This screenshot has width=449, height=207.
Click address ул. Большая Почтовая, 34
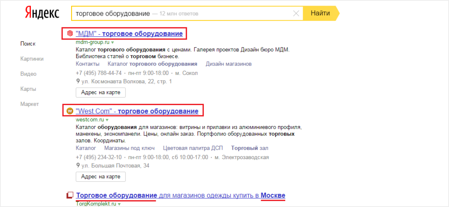point(115,166)
